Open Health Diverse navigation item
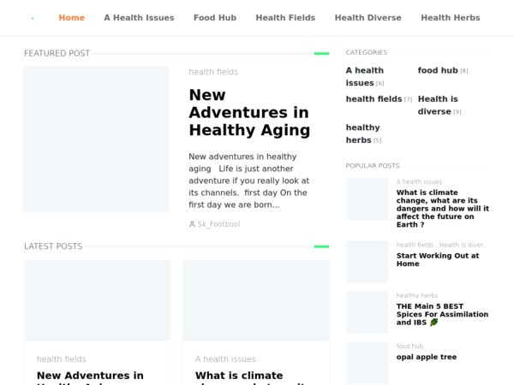The width and height of the screenshot is (514, 385). pyautogui.click(x=368, y=18)
